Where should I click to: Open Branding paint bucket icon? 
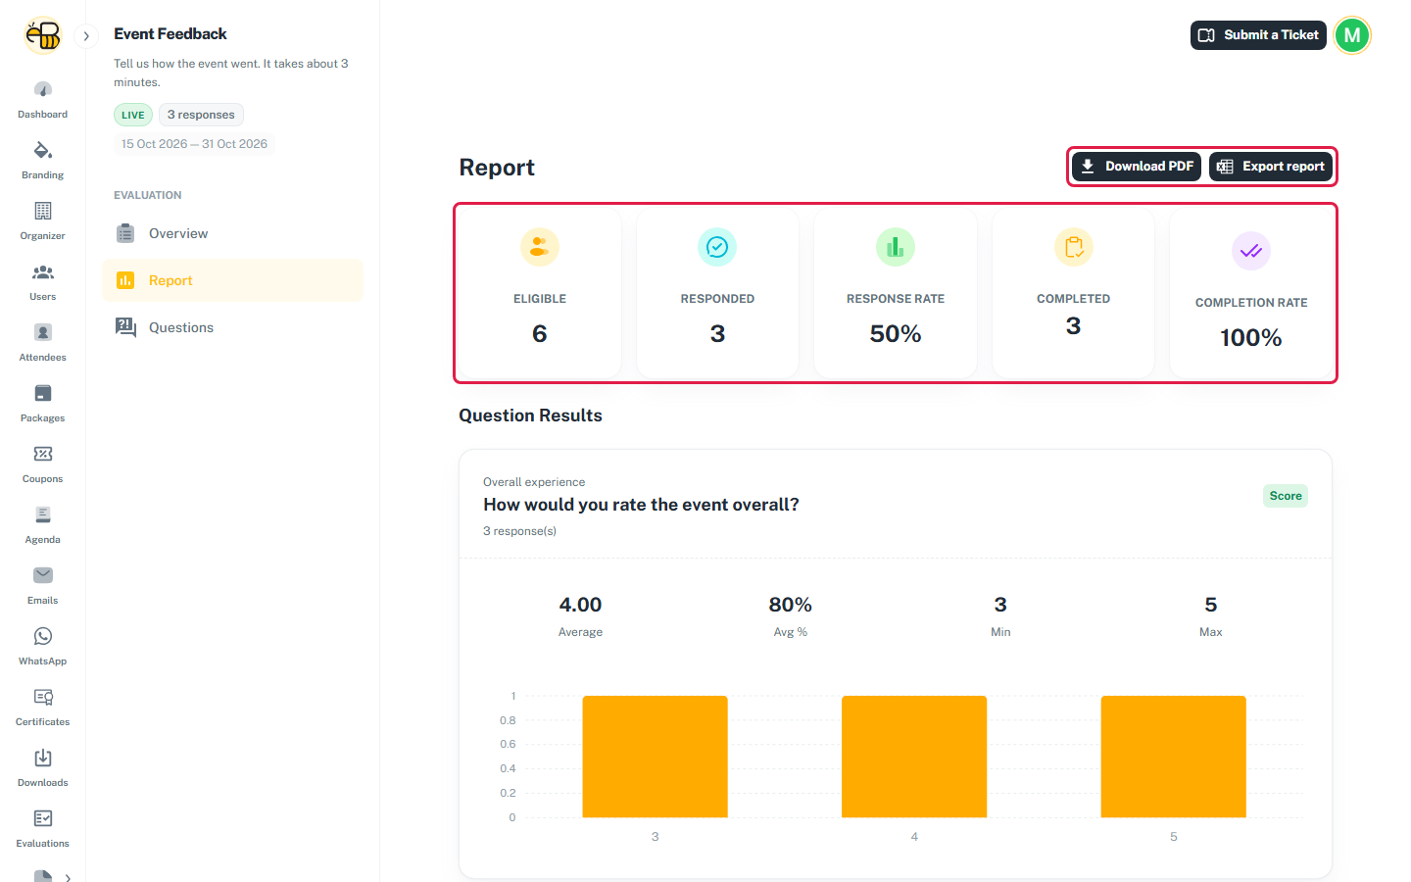point(43,151)
